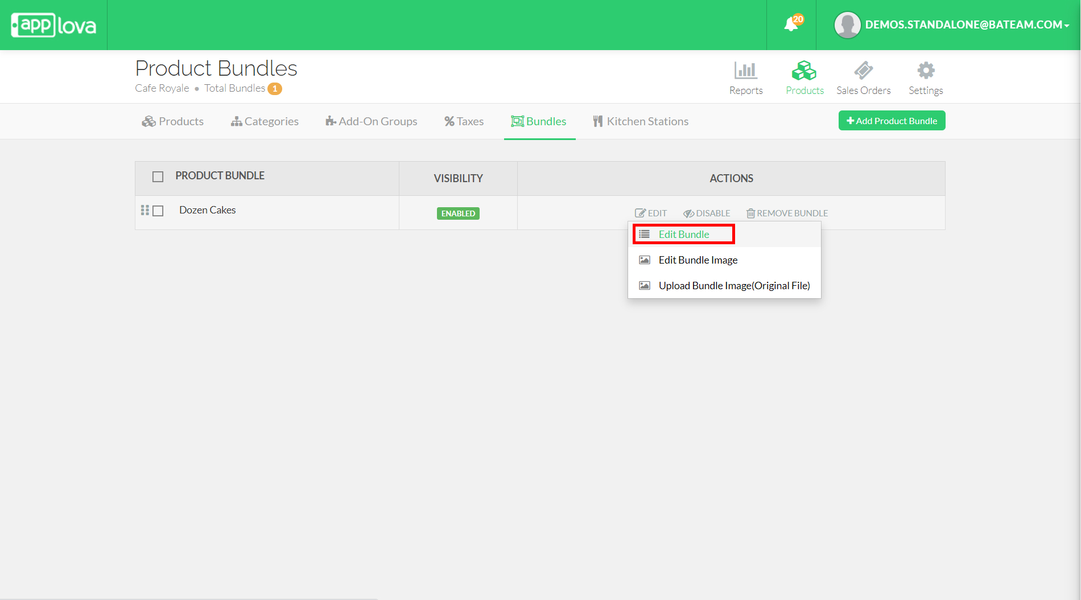Click the Applova logo
This screenshot has width=1081, height=600.
[53, 25]
